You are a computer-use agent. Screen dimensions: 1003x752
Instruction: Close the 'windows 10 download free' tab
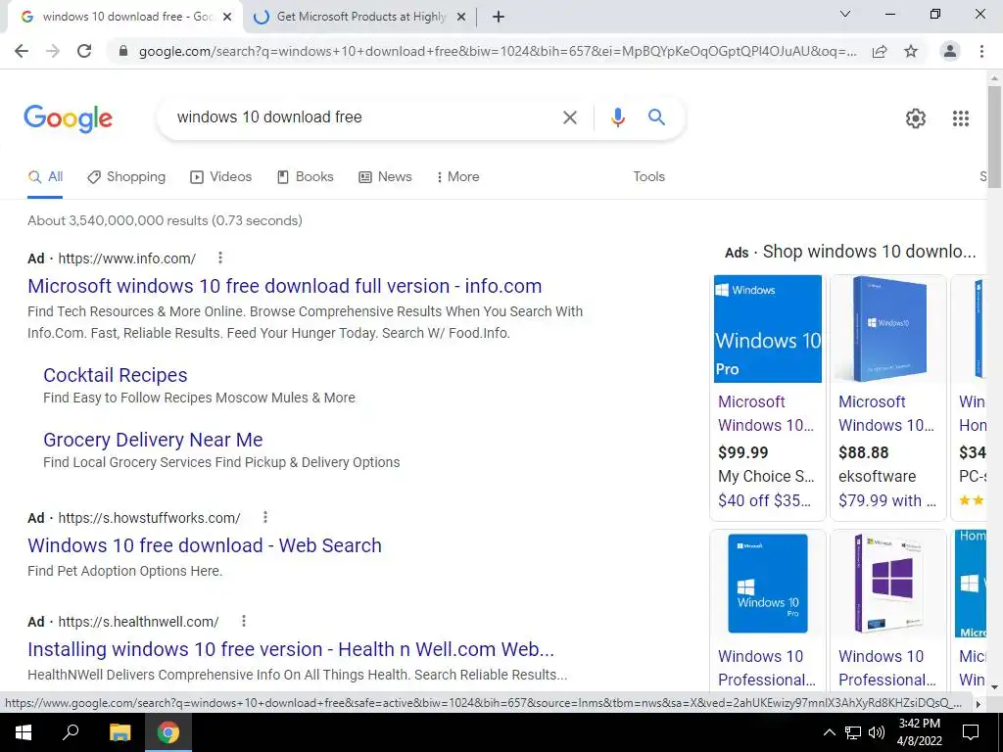click(227, 17)
